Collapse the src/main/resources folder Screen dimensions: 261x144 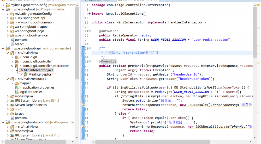coord(8,79)
